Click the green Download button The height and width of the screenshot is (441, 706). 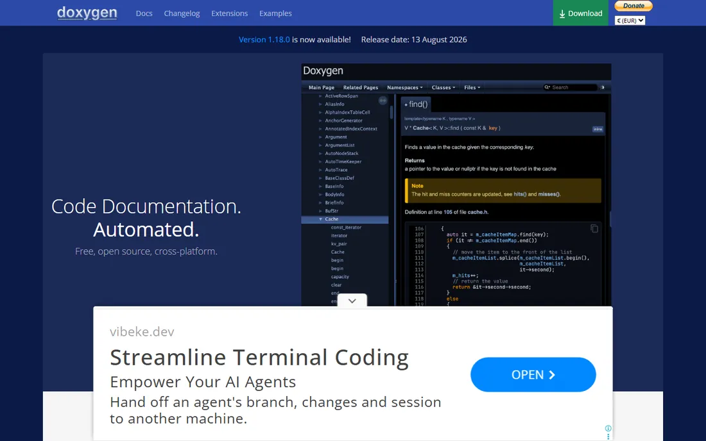pyautogui.click(x=580, y=13)
